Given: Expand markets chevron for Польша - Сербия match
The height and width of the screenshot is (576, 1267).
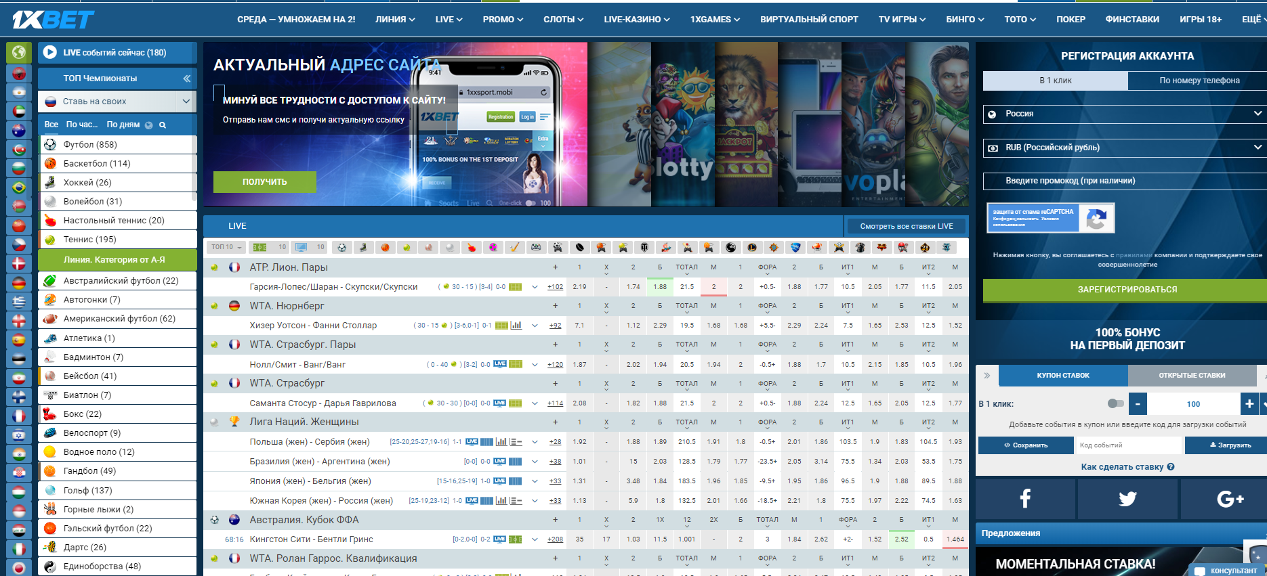Looking at the screenshot, I should tap(535, 442).
